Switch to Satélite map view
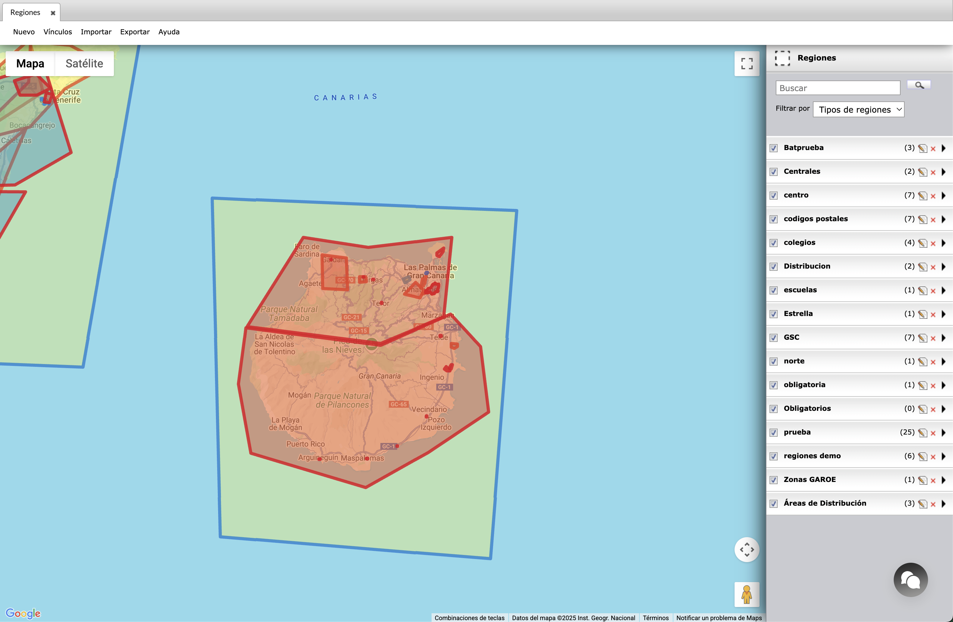This screenshot has height=622, width=953. 84,63
